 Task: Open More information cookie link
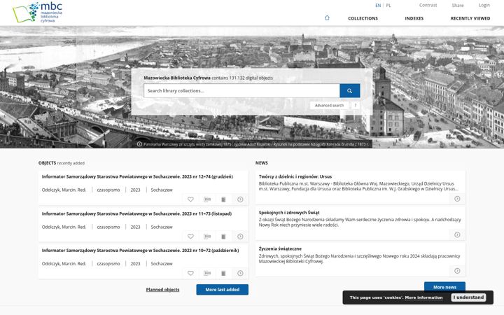point(423,297)
